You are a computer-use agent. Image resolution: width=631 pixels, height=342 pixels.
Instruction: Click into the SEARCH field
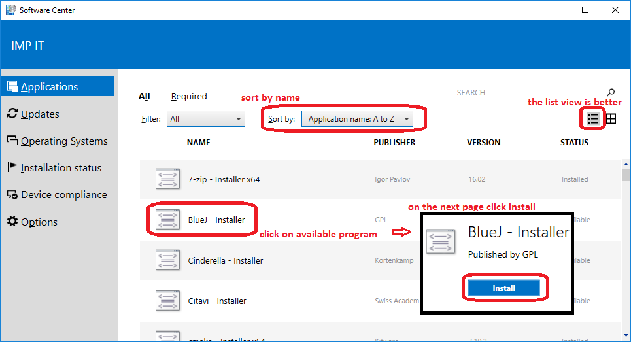click(536, 92)
